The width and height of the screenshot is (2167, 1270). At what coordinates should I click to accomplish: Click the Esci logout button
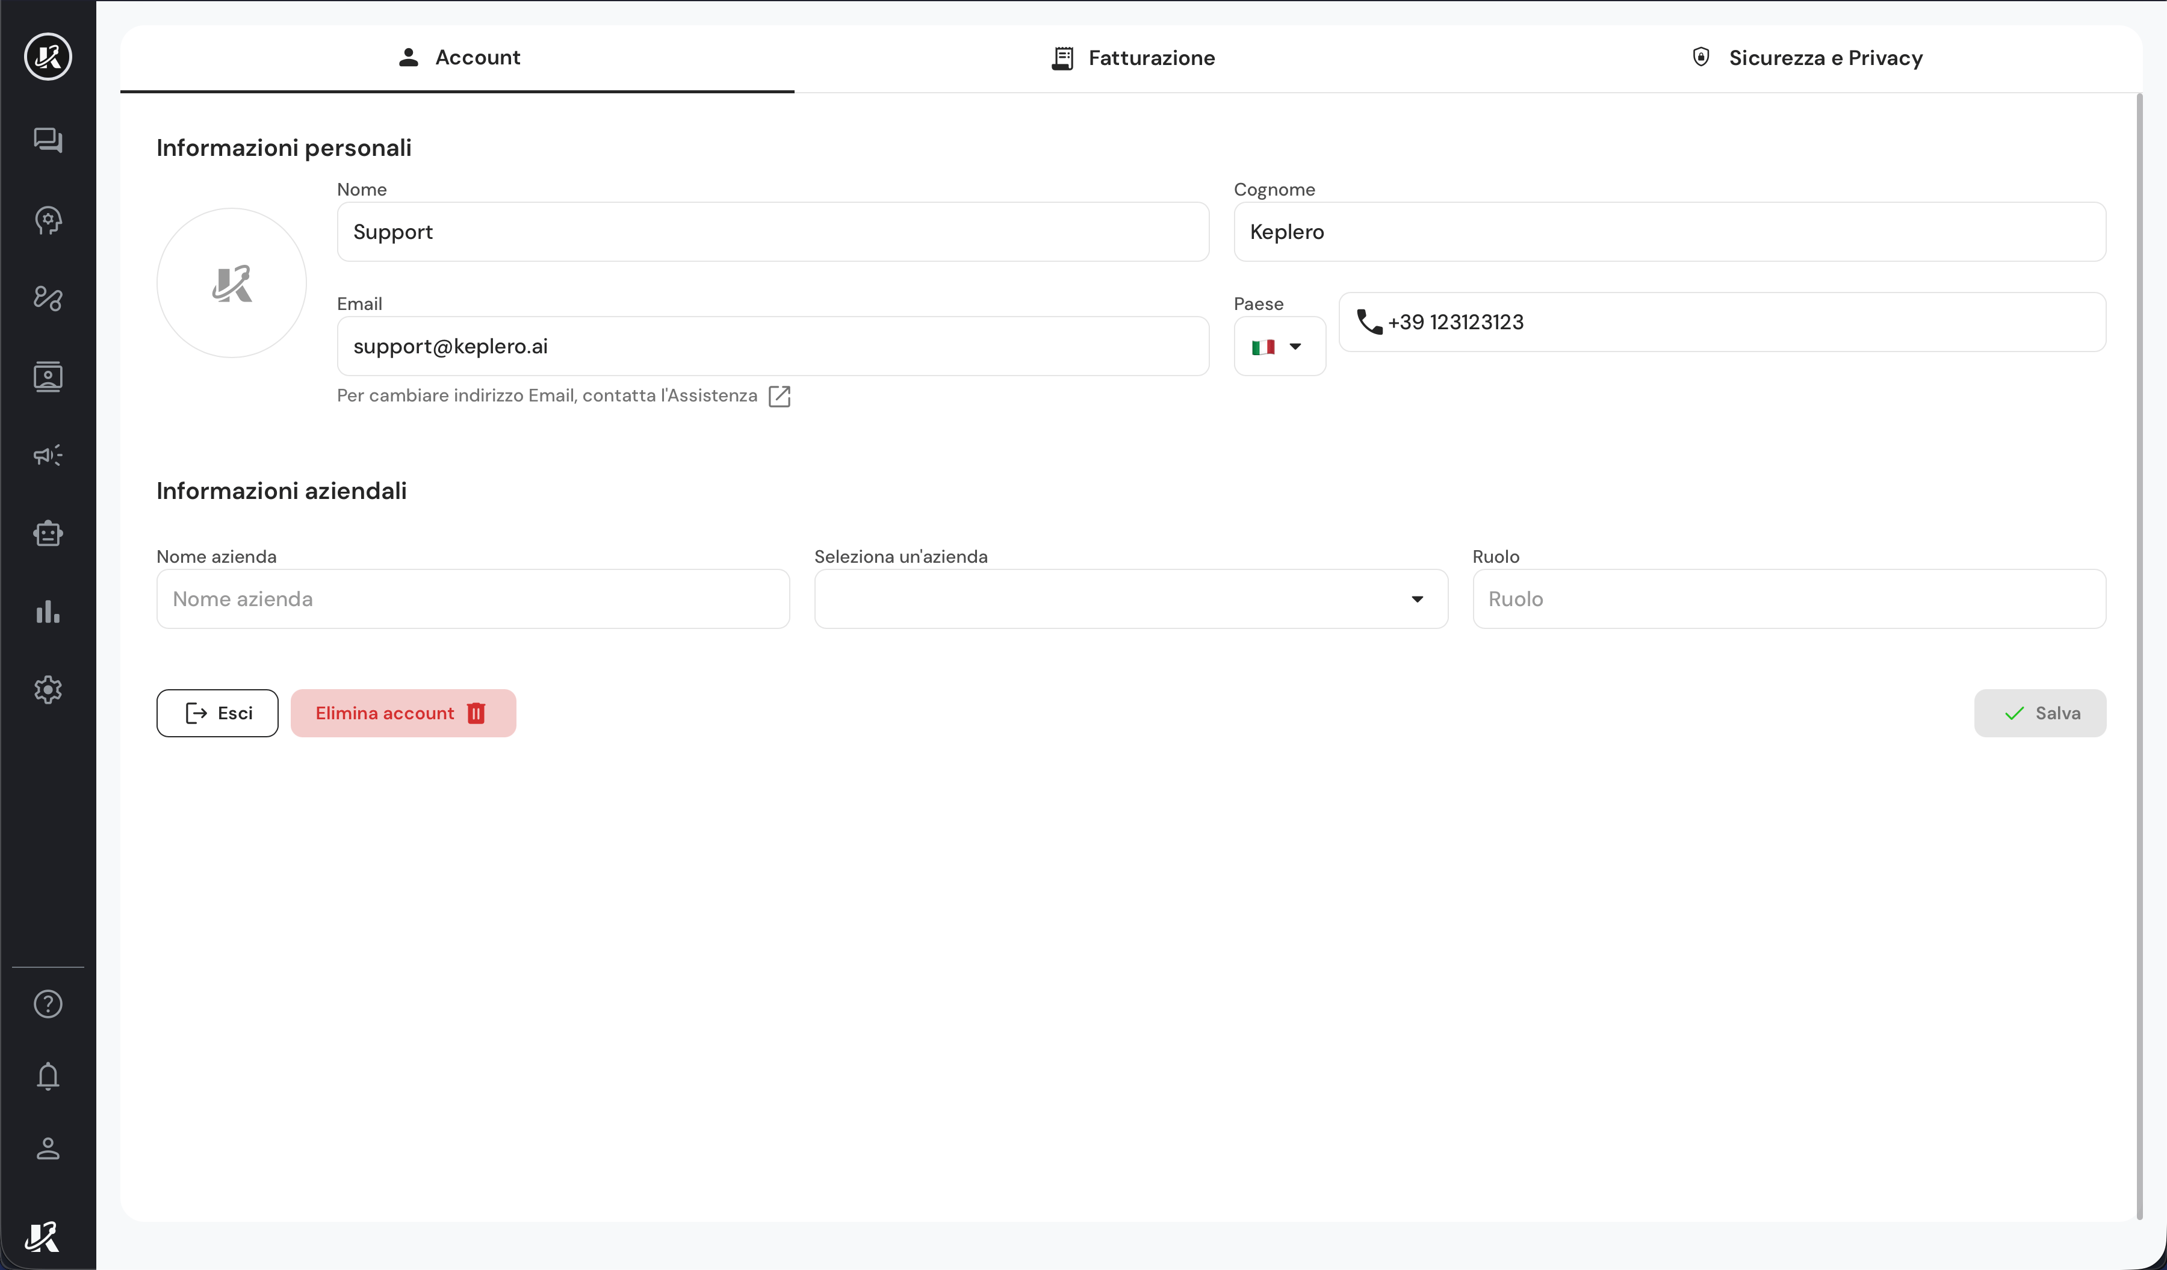[x=217, y=713]
